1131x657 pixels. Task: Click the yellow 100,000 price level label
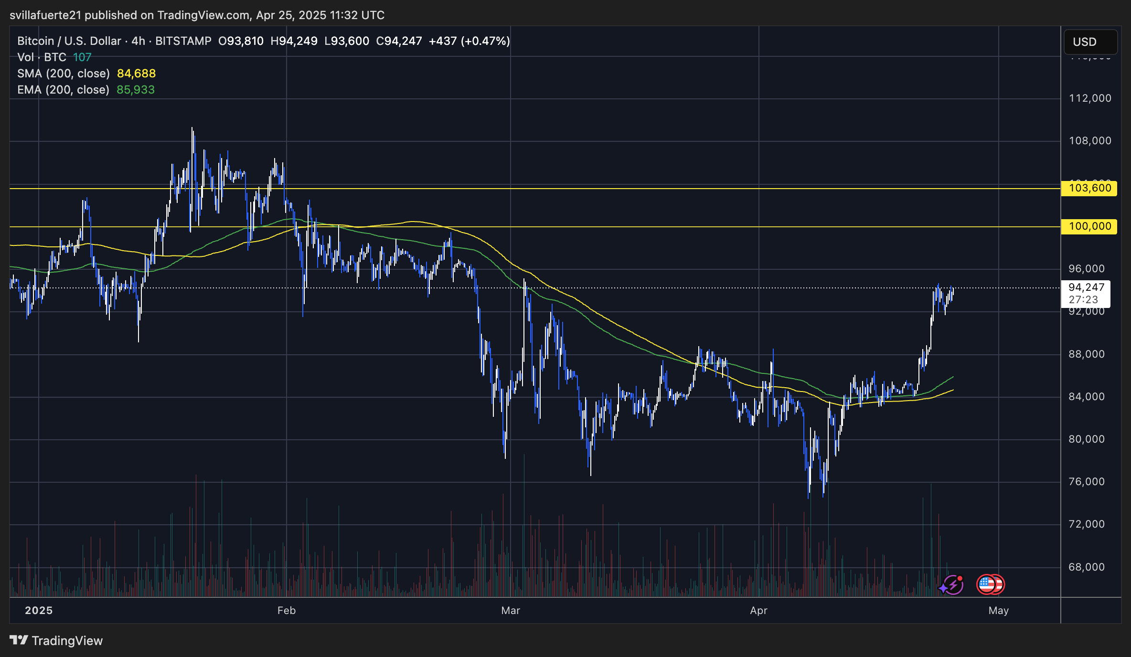click(x=1089, y=226)
